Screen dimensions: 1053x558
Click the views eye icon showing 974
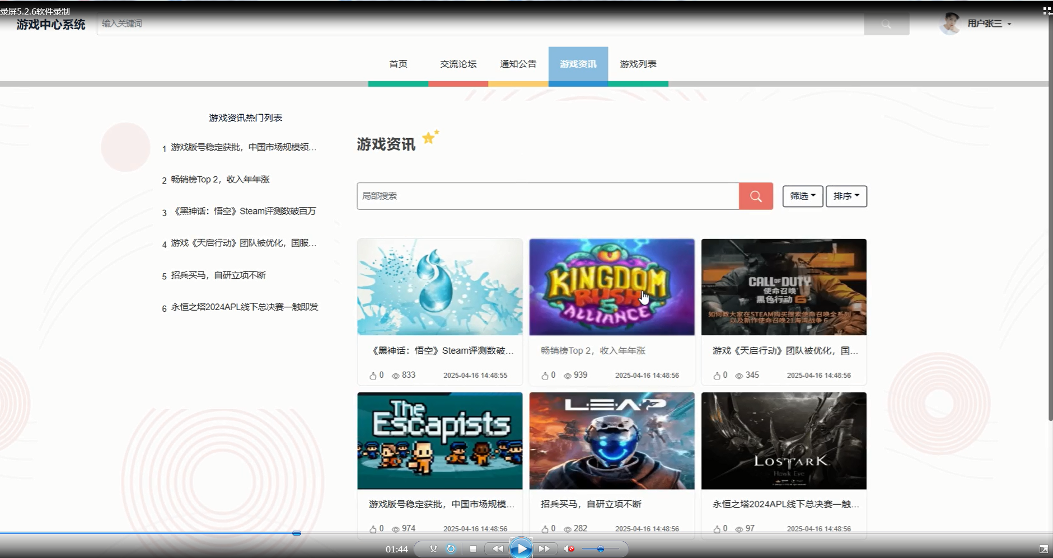coord(396,529)
